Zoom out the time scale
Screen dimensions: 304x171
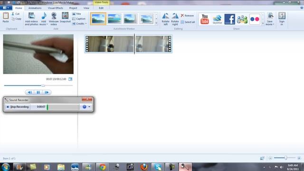pos(270,158)
